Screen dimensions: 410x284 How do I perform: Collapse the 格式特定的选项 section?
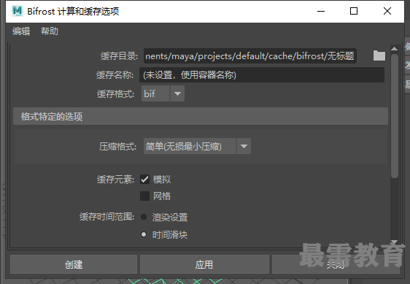(201, 116)
